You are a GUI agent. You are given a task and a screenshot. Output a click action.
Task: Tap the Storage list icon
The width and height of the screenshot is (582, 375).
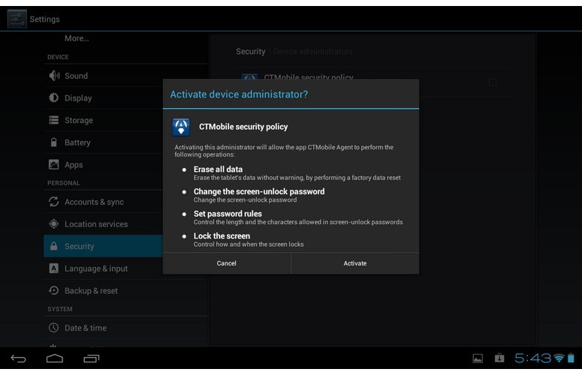click(x=54, y=120)
